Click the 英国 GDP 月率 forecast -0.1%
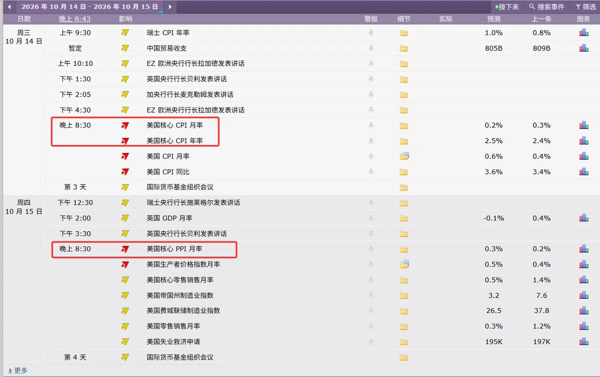The width and height of the screenshot is (600, 377). pyautogui.click(x=493, y=218)
